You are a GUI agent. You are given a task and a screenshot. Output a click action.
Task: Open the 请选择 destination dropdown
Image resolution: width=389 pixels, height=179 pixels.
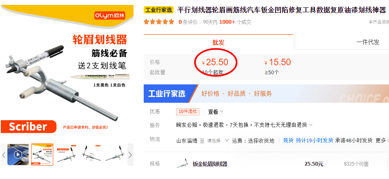point(218,141)
